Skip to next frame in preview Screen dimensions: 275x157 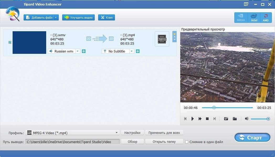click(215, 119)
